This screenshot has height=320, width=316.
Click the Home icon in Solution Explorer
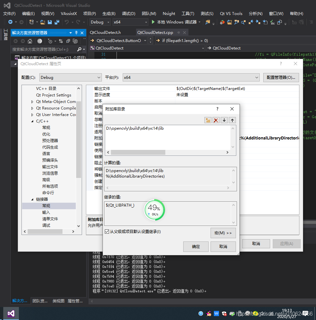31,41
